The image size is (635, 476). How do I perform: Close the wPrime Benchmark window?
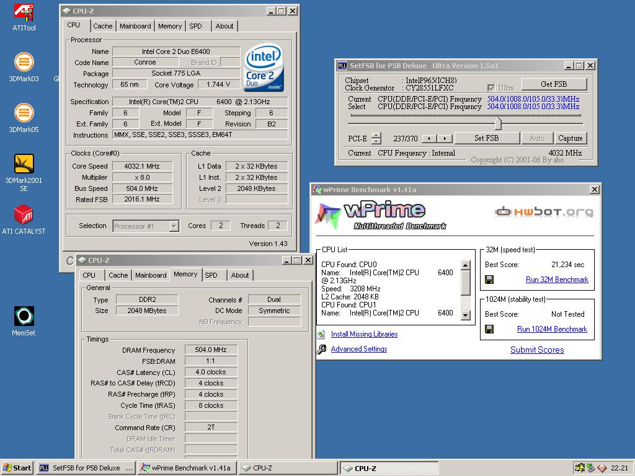[594, 190]
